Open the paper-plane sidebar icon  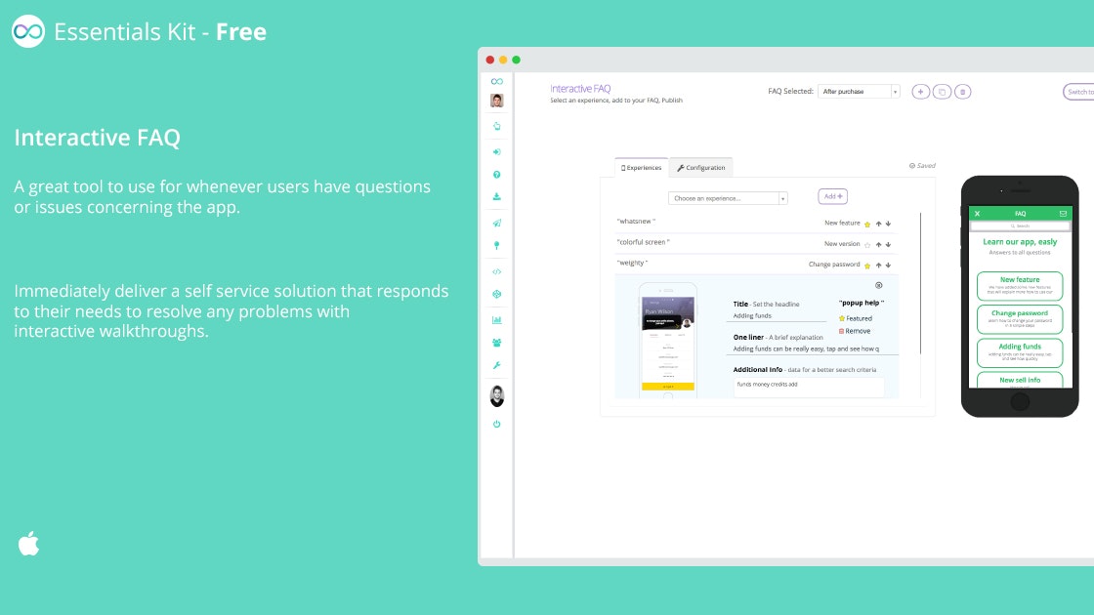tap(497, 224)
